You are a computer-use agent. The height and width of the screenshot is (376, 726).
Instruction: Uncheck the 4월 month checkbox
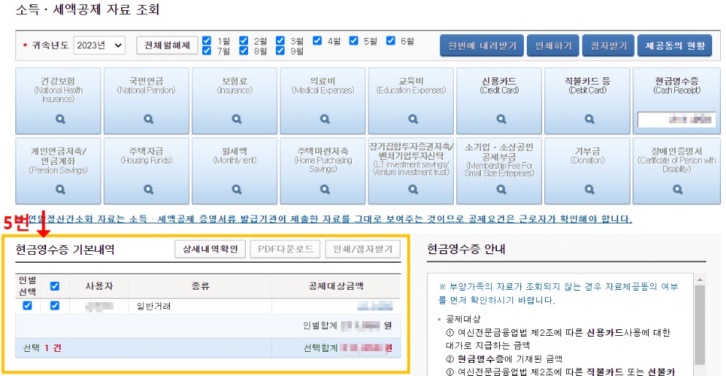click(x=317, y=40)
